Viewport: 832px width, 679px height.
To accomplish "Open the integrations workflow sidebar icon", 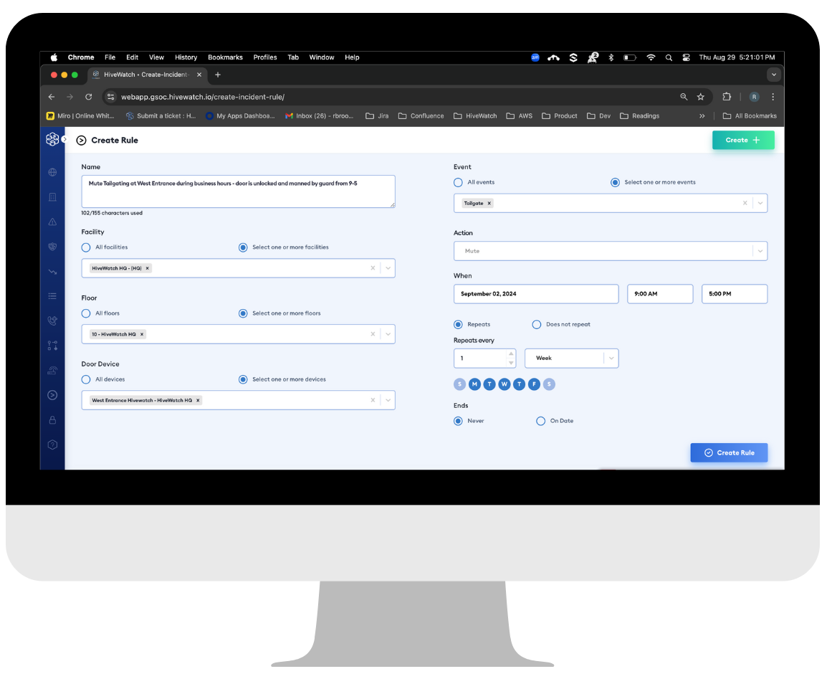I will tap(52, 344).
